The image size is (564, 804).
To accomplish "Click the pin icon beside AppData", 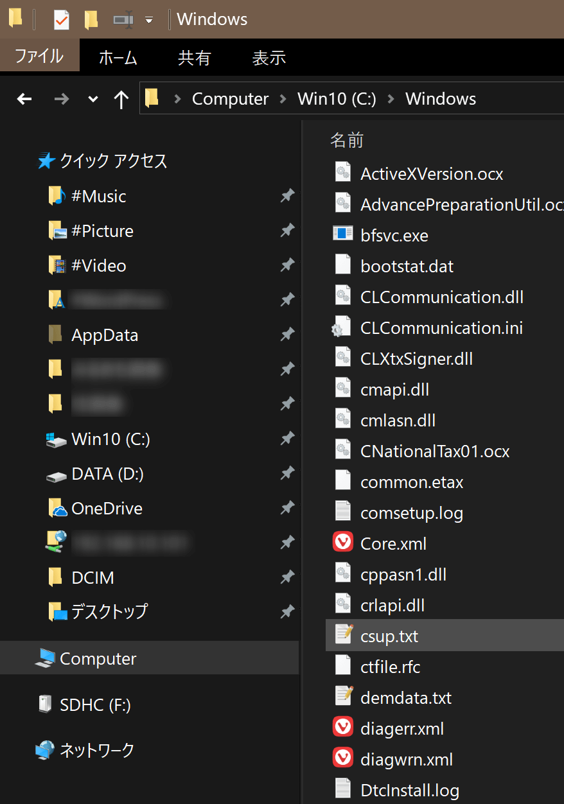I will tap(287, 335).
